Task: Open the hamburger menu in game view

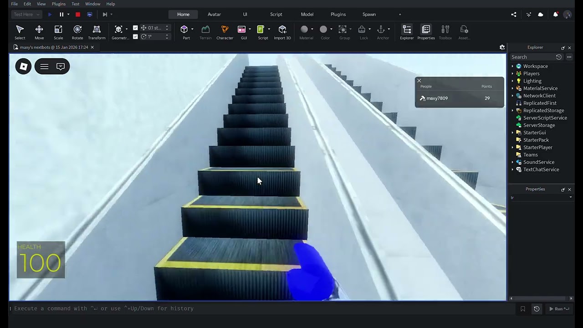Action: (x=44, y=67)
